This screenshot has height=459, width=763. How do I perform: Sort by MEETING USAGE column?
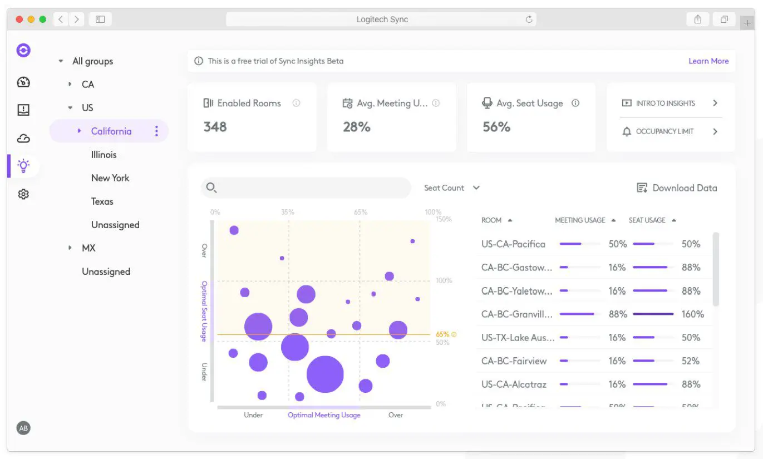[x=585, y=220]
